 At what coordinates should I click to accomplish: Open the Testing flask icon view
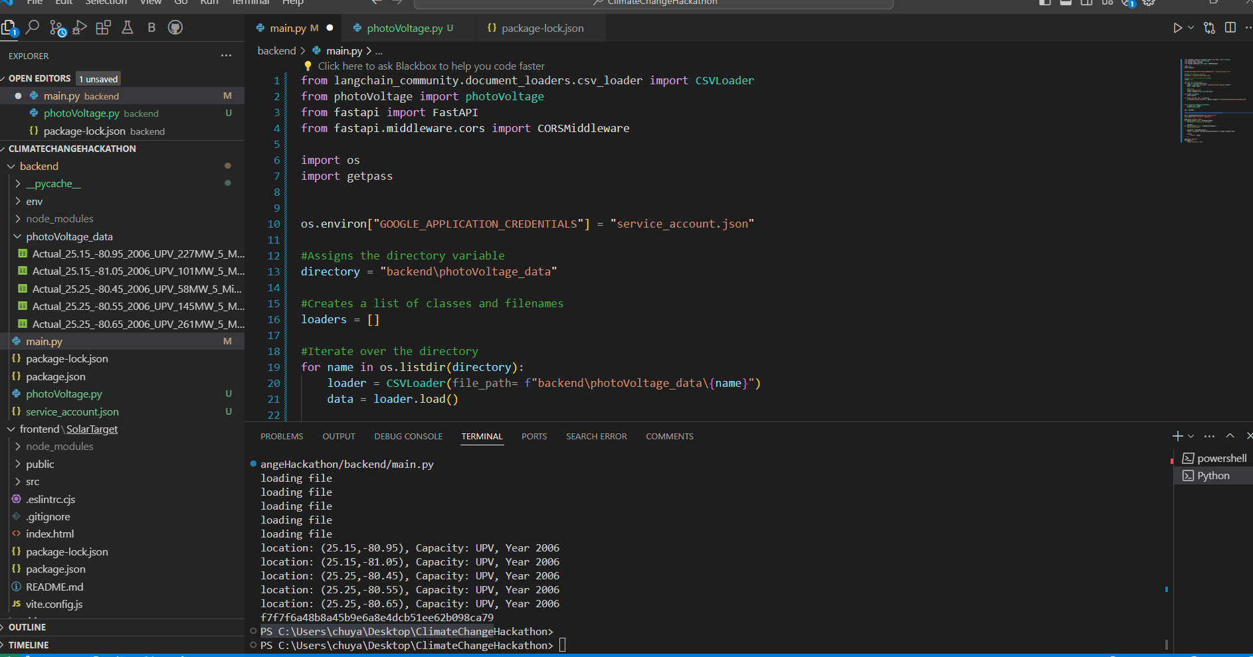[x=127, y=28]
